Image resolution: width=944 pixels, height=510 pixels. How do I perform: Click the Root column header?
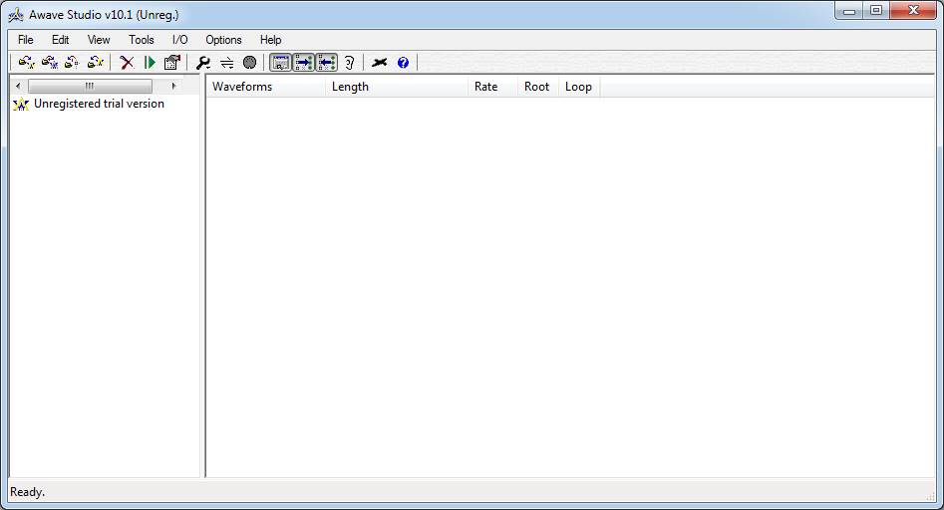click(537, 87)
